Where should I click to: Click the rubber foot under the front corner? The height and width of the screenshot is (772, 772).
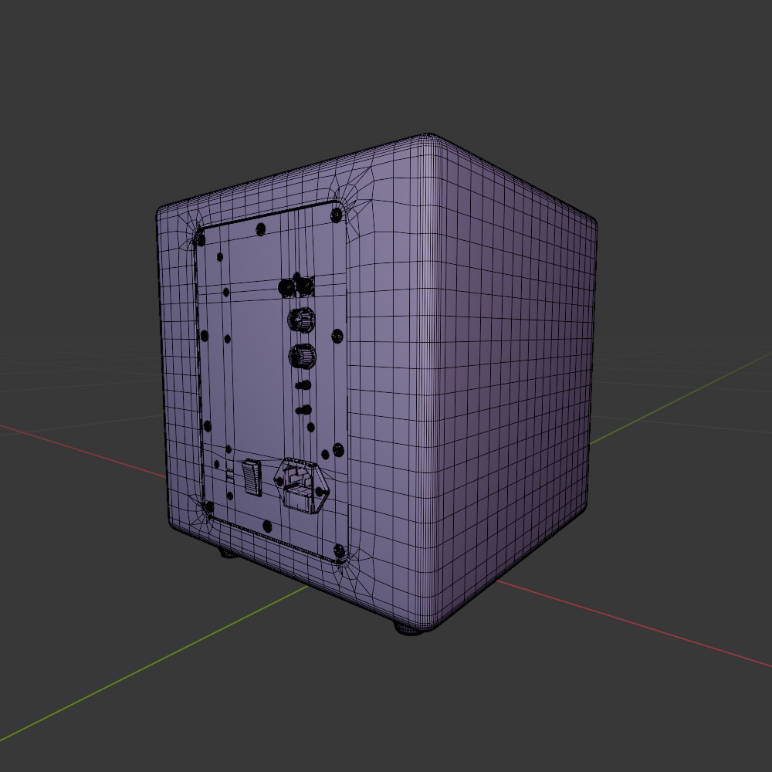(x=410, y=629)
